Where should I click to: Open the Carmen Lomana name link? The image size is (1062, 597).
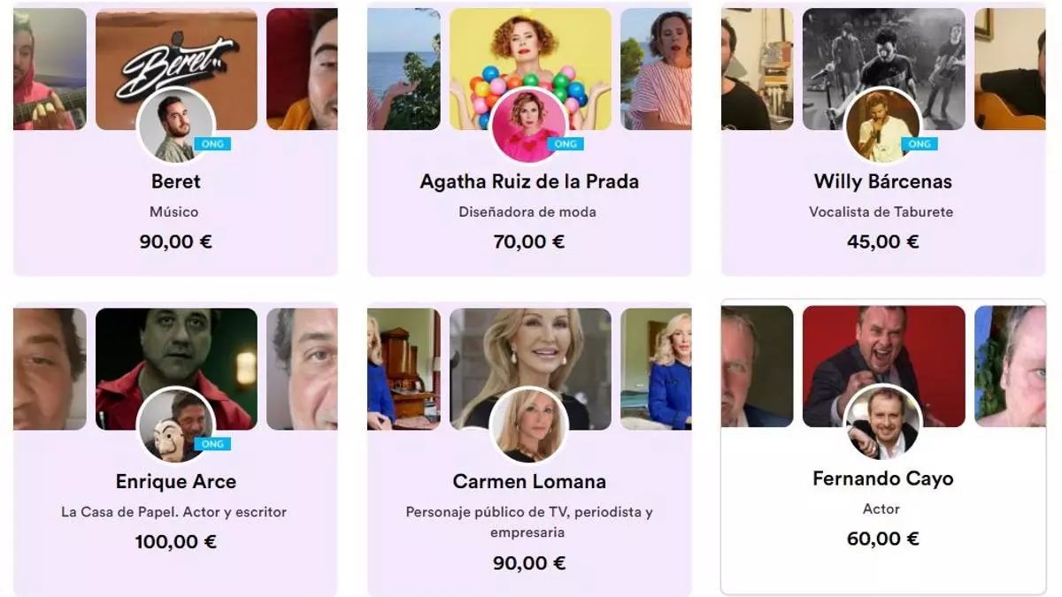point(529,481)
